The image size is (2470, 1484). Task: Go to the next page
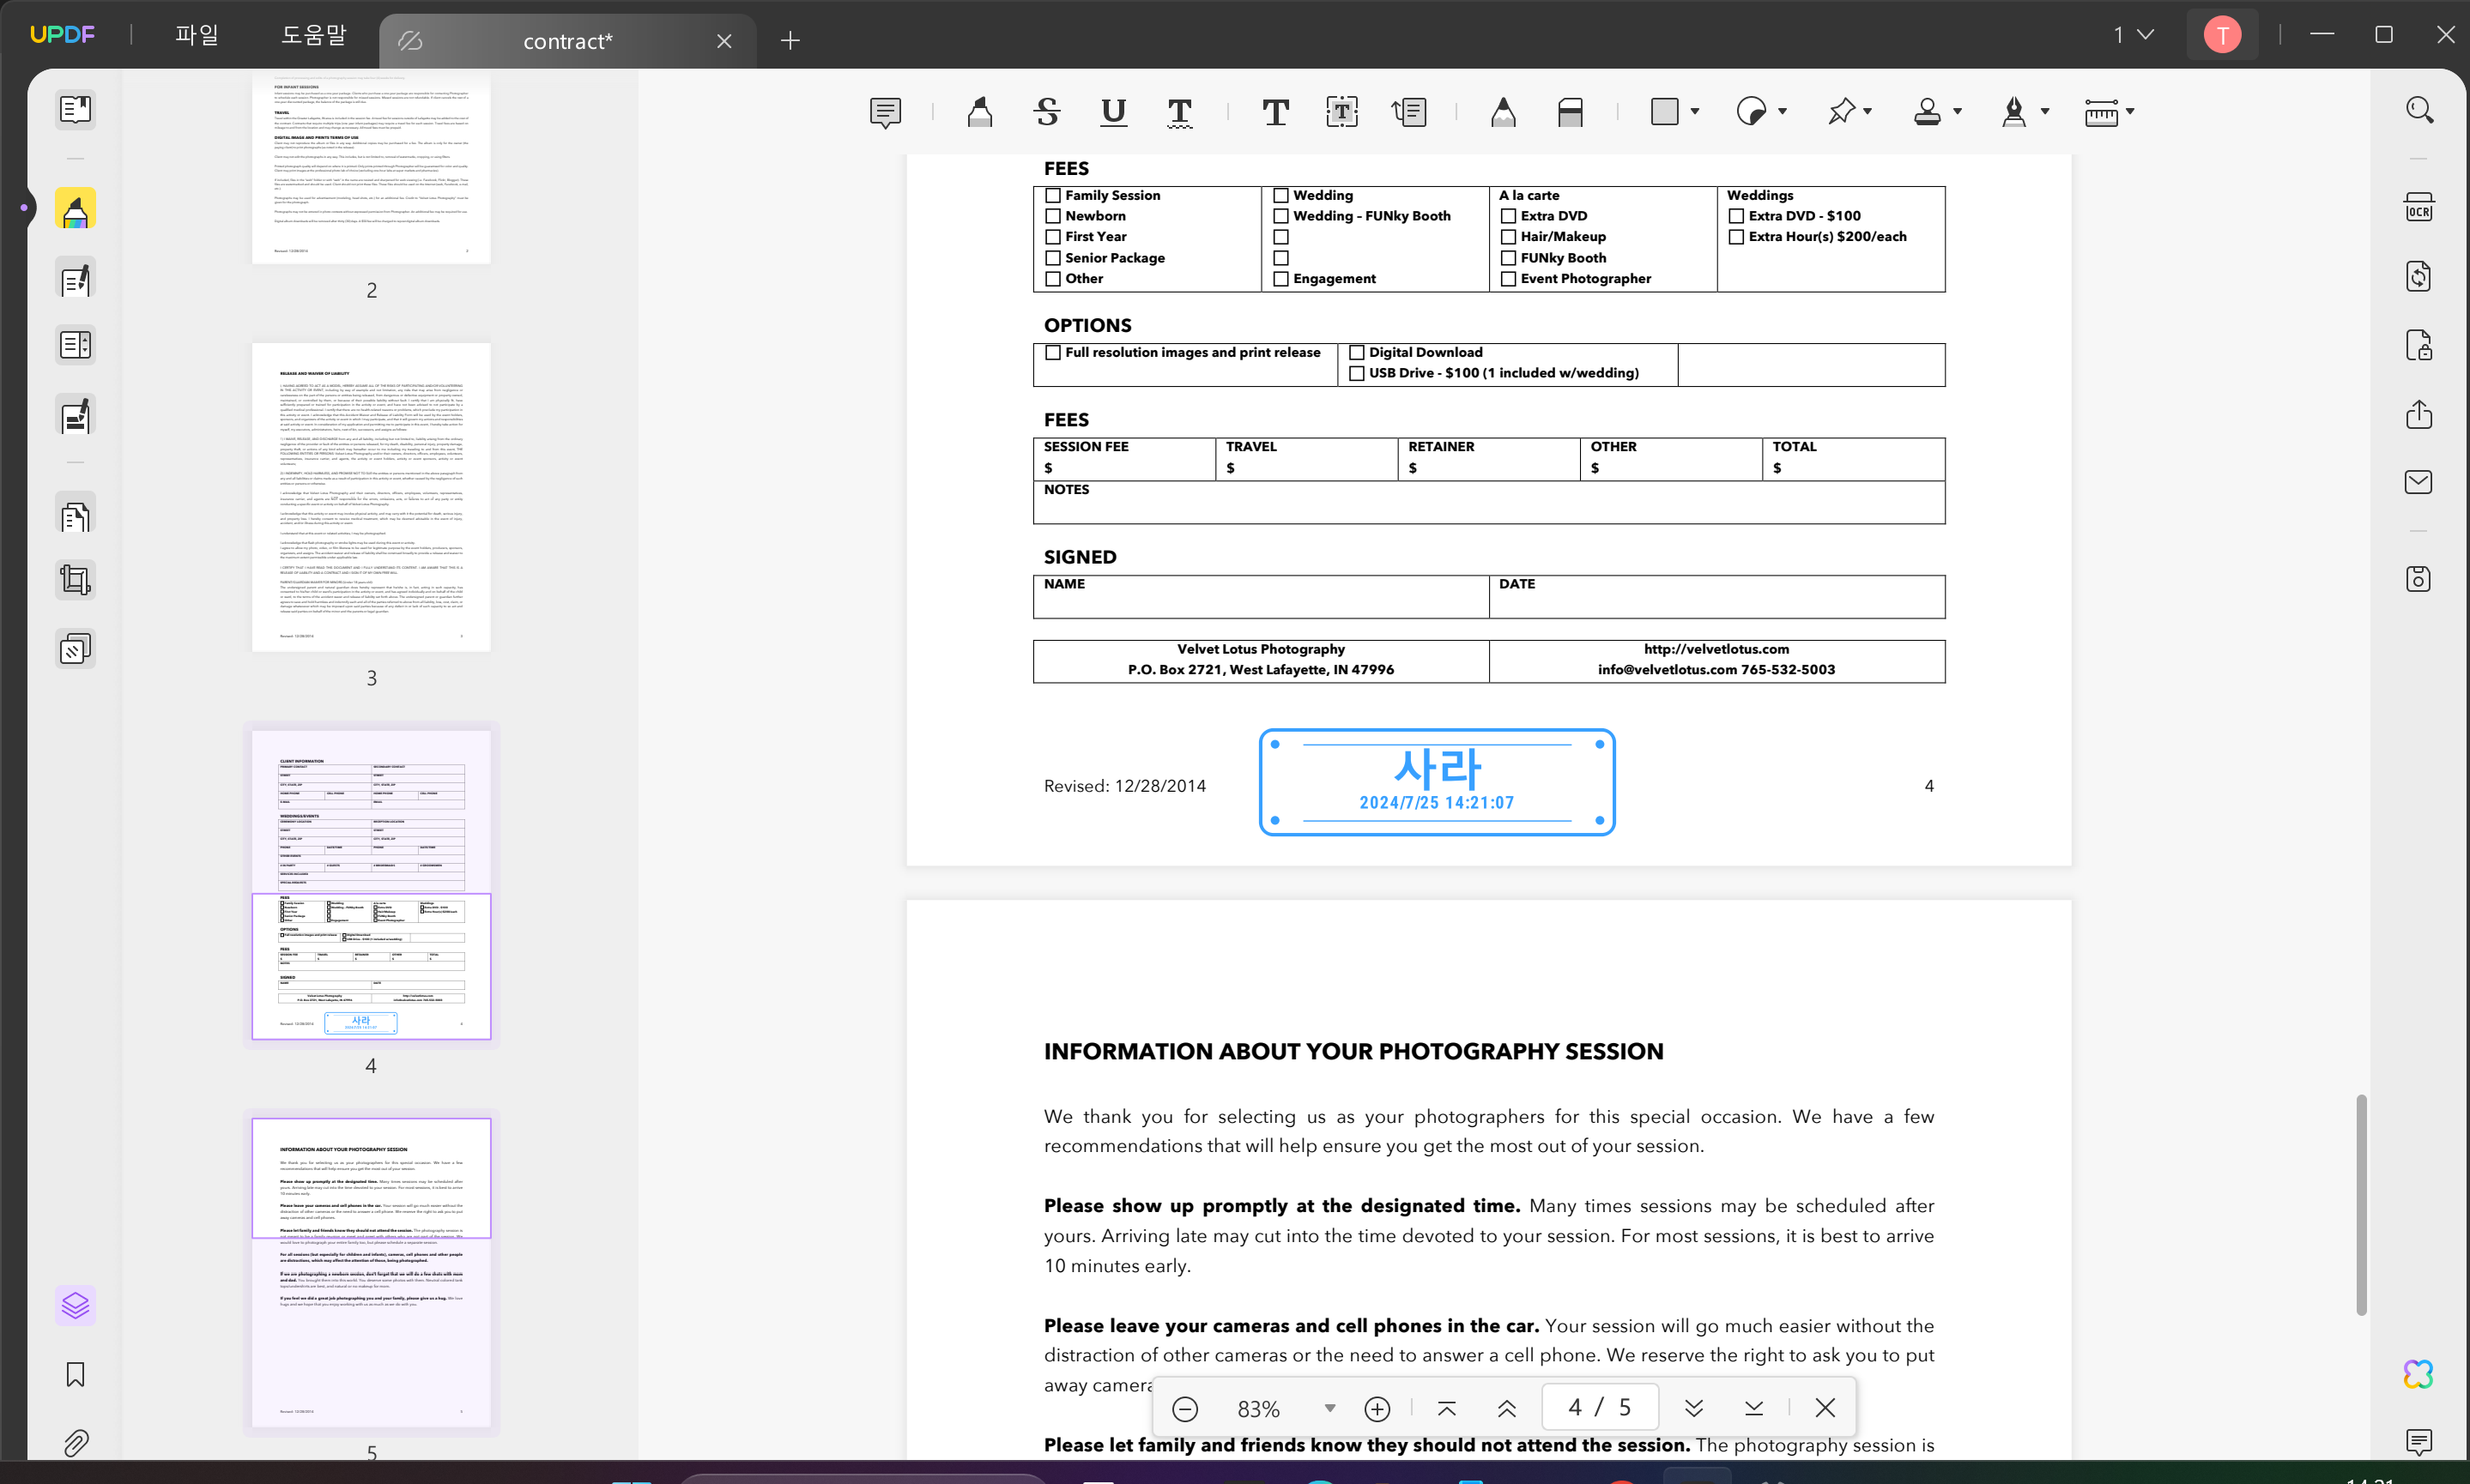coord(1693,1409)
